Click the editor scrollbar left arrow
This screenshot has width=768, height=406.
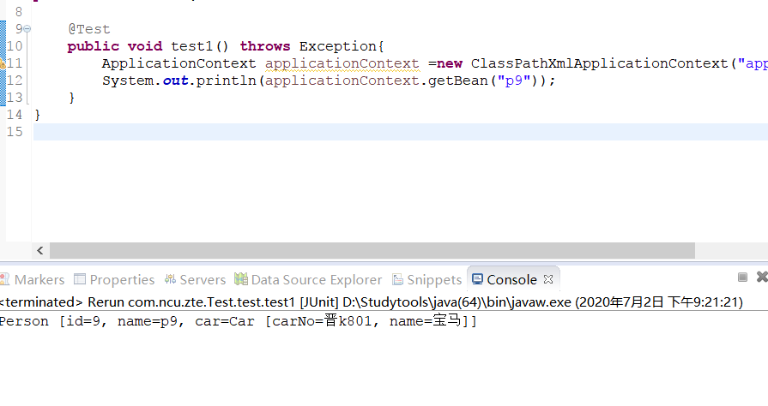[x=40, y=250]
